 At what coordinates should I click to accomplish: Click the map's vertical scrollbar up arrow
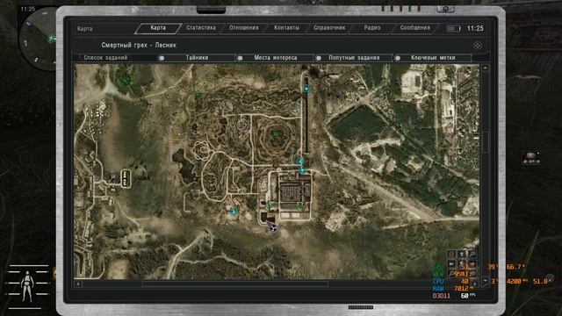[486, 68]
